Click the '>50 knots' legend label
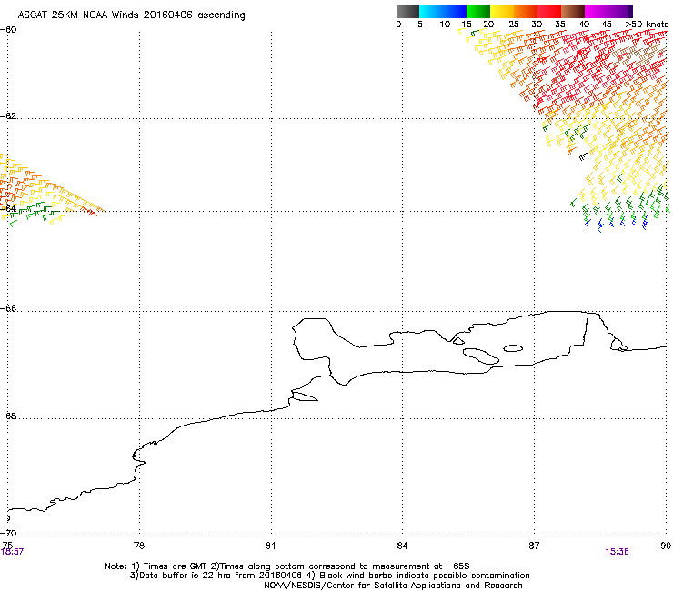 point(647,25)
